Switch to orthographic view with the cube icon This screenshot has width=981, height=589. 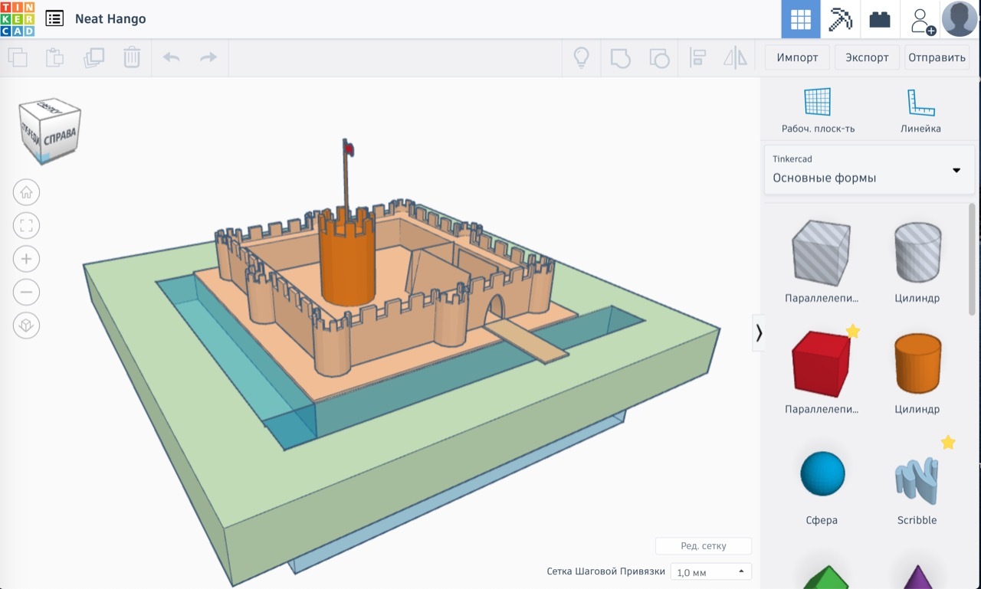point(27,326)
